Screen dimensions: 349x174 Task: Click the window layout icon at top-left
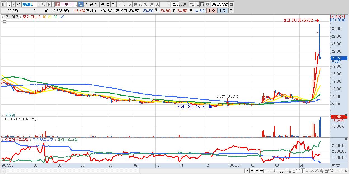tap(4, 4)
